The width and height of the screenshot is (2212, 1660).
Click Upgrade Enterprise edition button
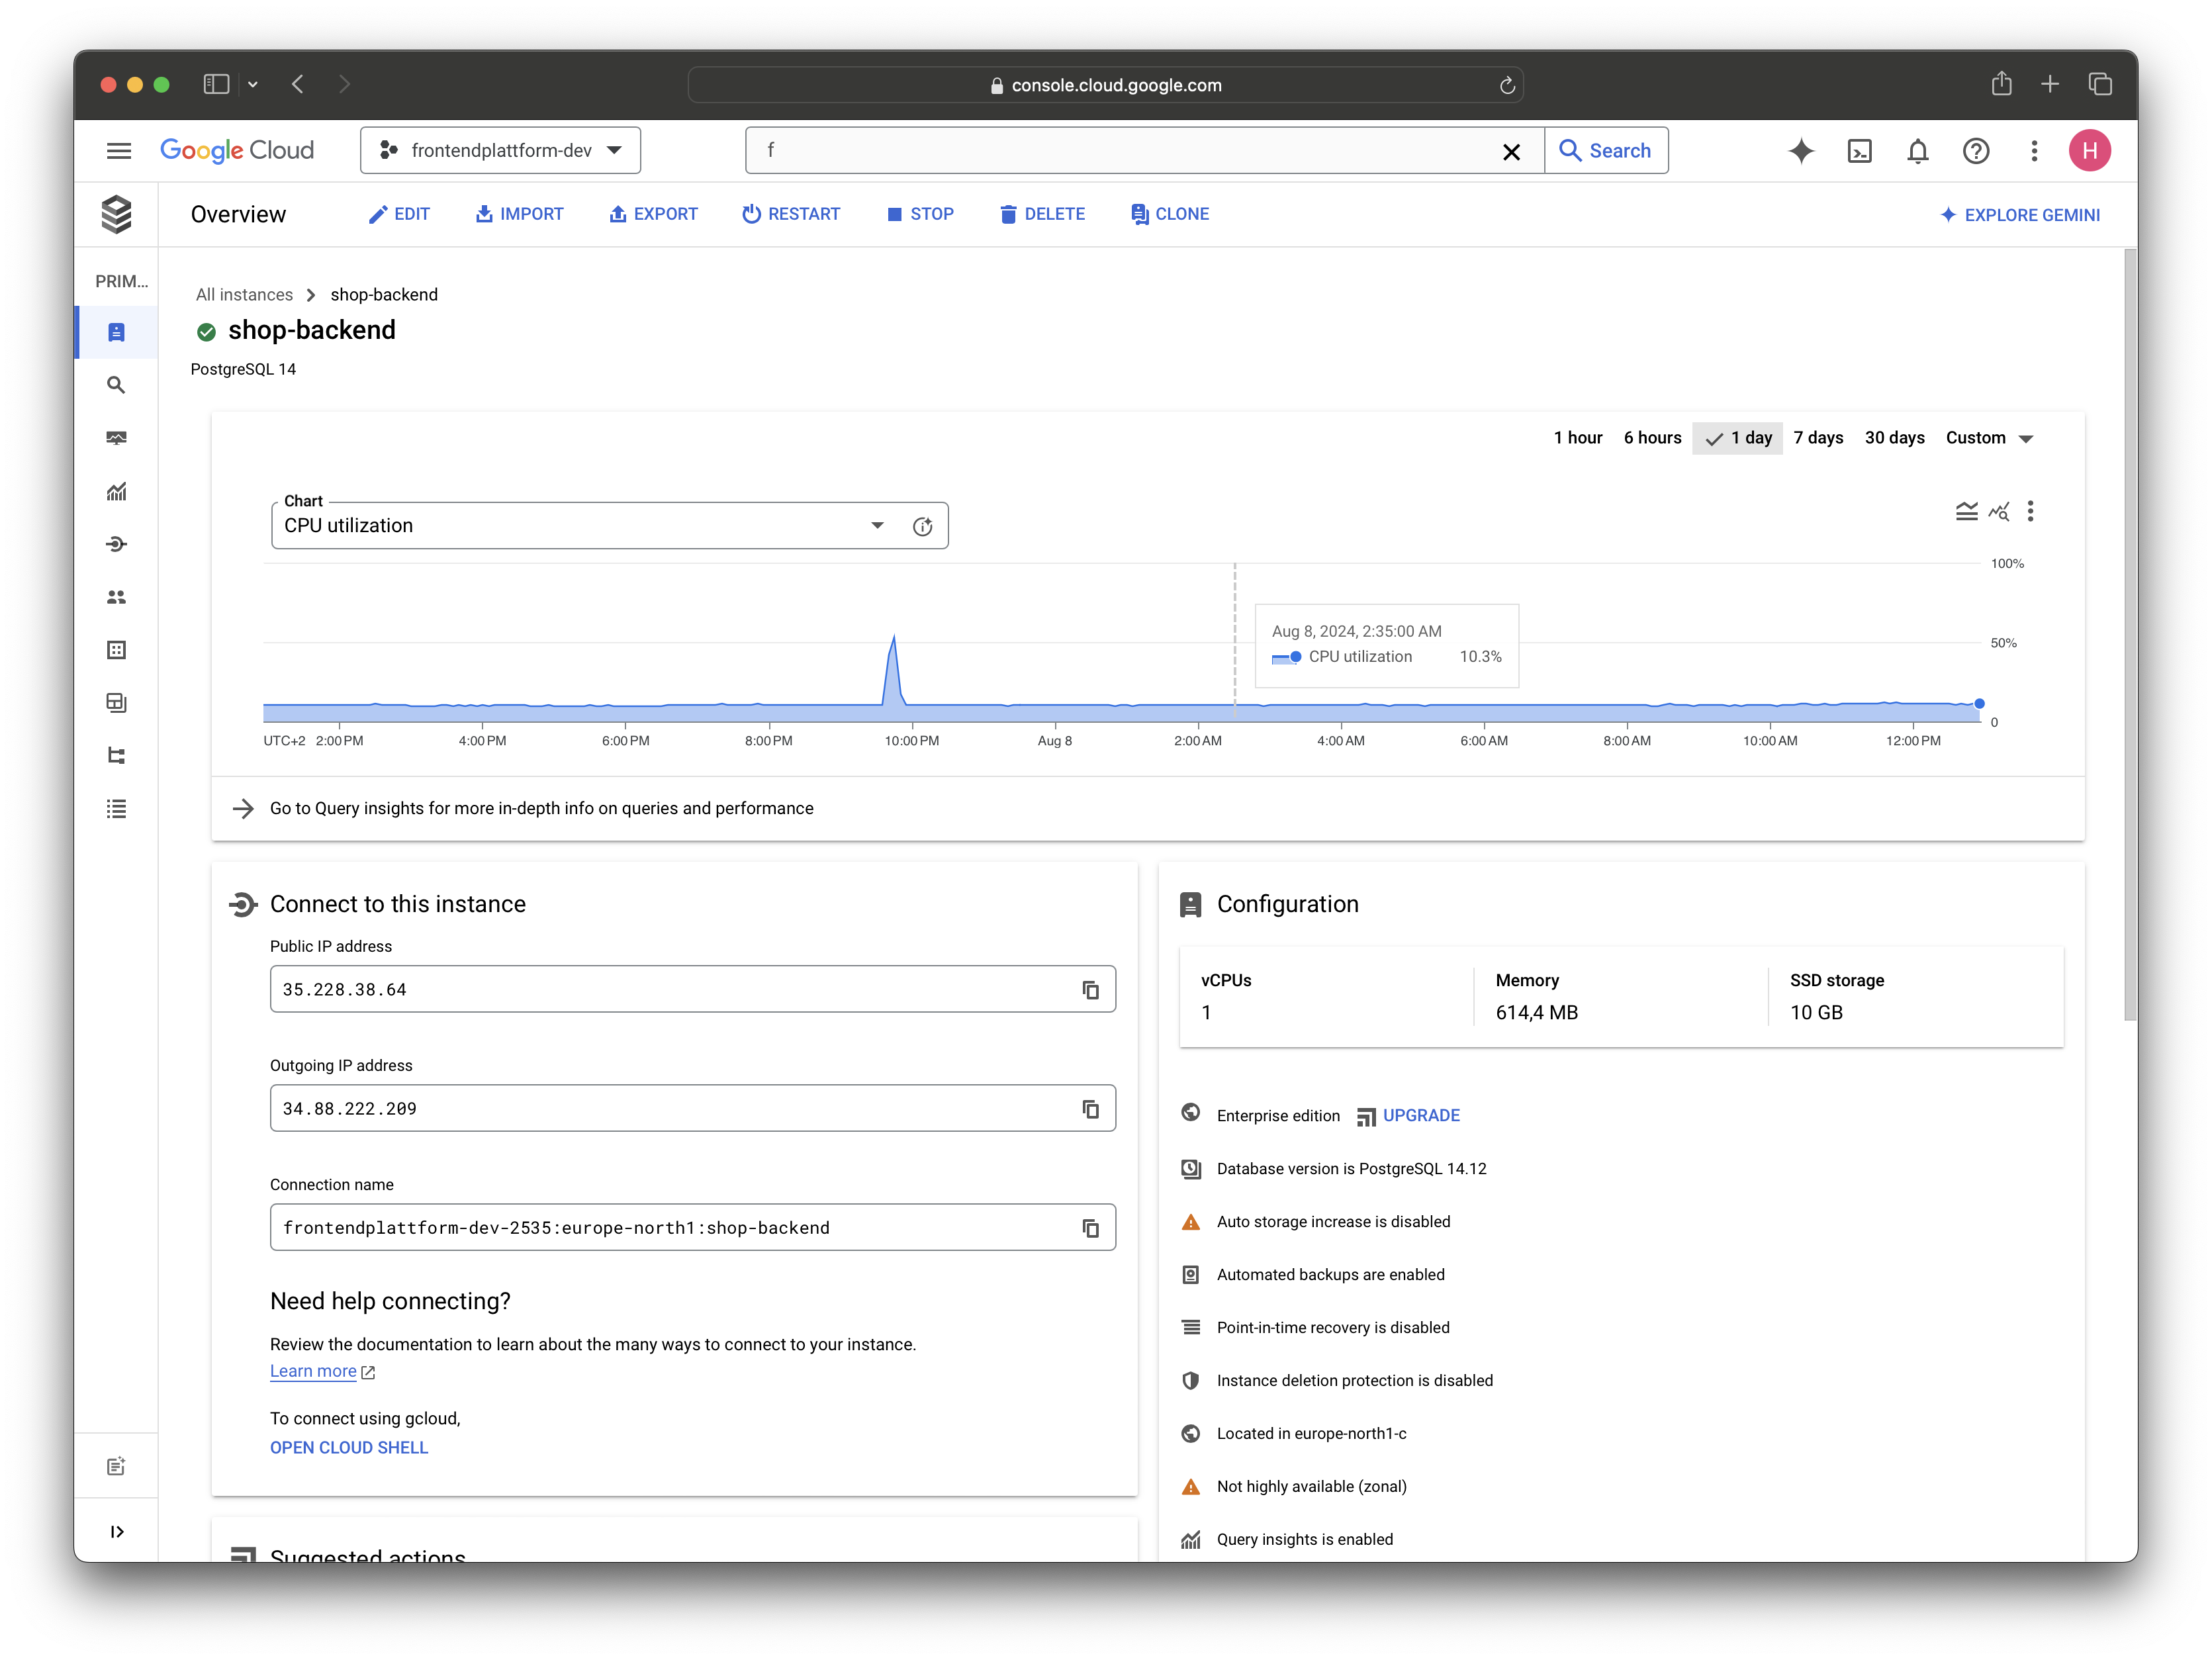[1420, 1114]
